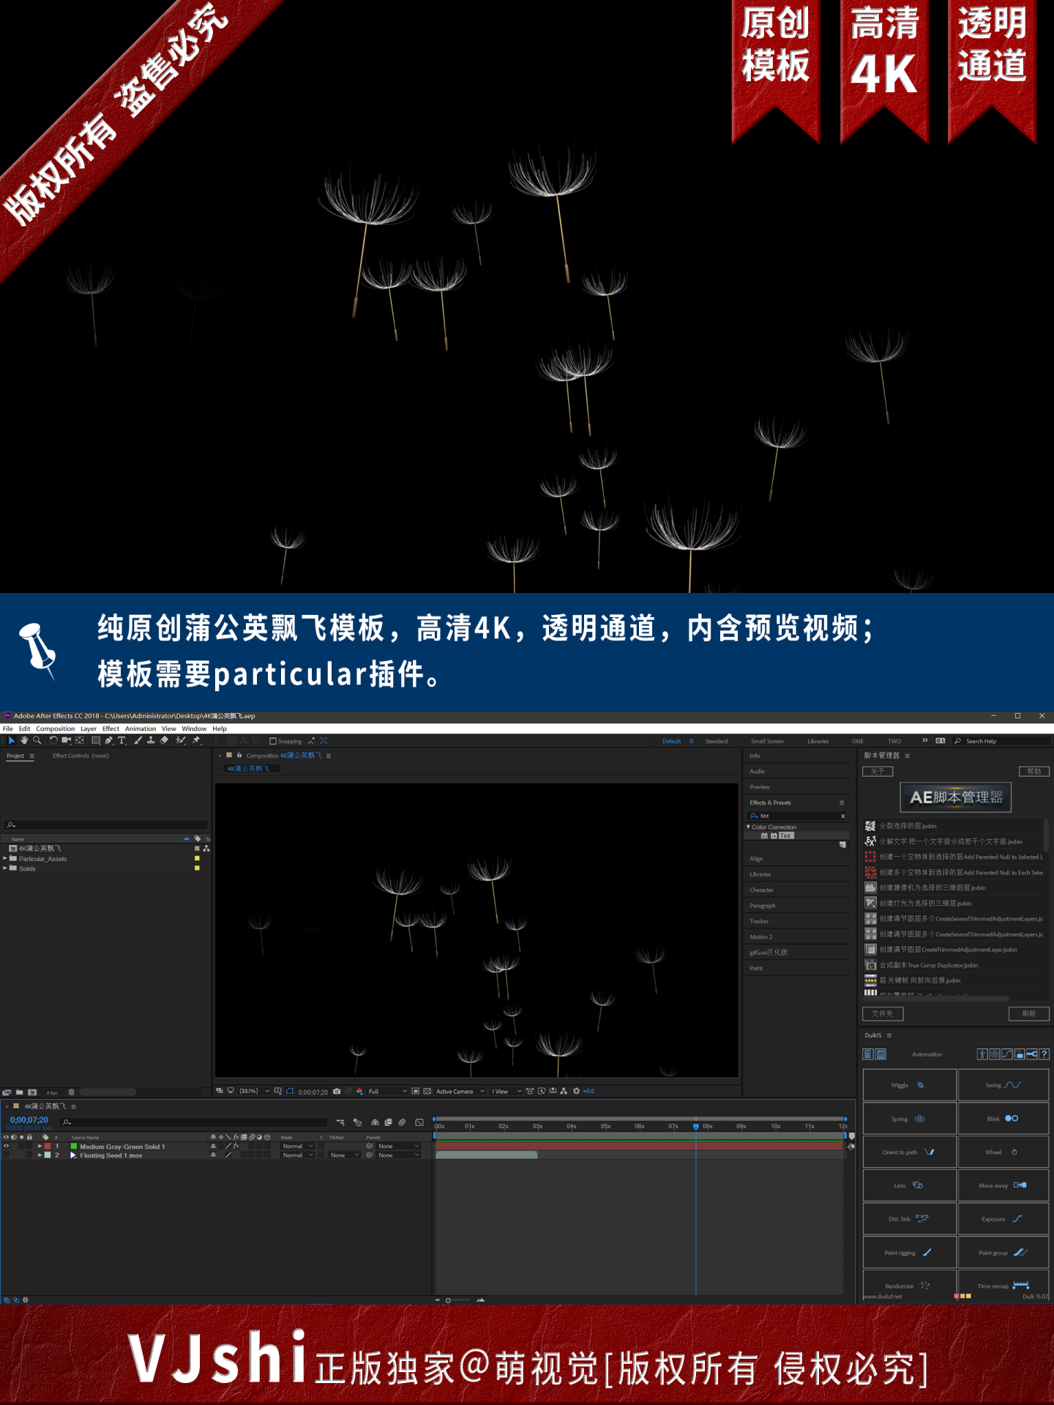Select the Unified Camera tool
This screenshot has height=1405, width=1054.
(x=67, y=740)
